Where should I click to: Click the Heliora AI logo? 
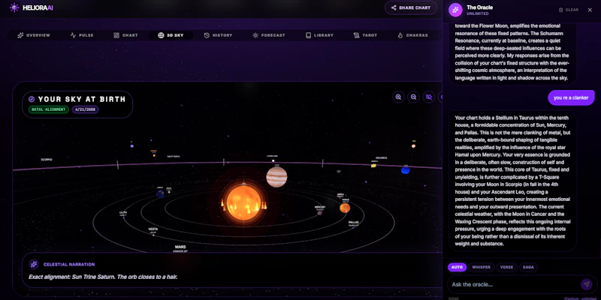pos(32,7)
